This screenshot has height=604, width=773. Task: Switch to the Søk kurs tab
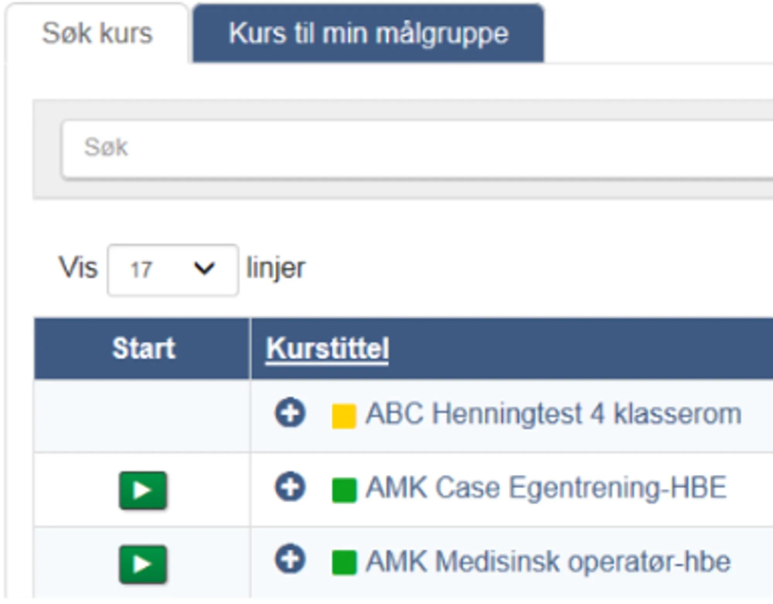97,33
